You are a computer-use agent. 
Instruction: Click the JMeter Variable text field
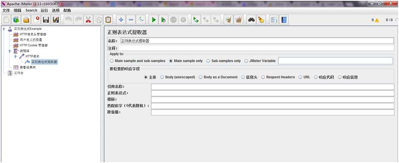(x=335, y=61)
